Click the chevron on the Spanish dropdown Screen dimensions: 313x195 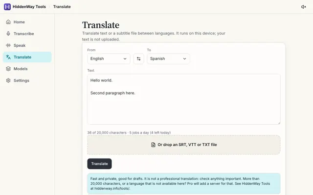point(185,58)
